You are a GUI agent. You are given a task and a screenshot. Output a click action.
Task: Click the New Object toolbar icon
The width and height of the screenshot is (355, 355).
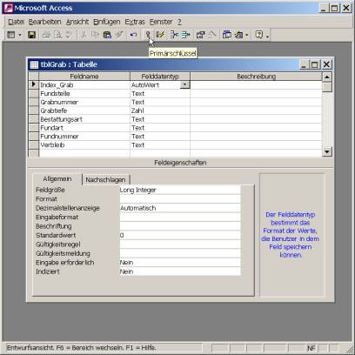pyautogui.click(x=238, y=35)
